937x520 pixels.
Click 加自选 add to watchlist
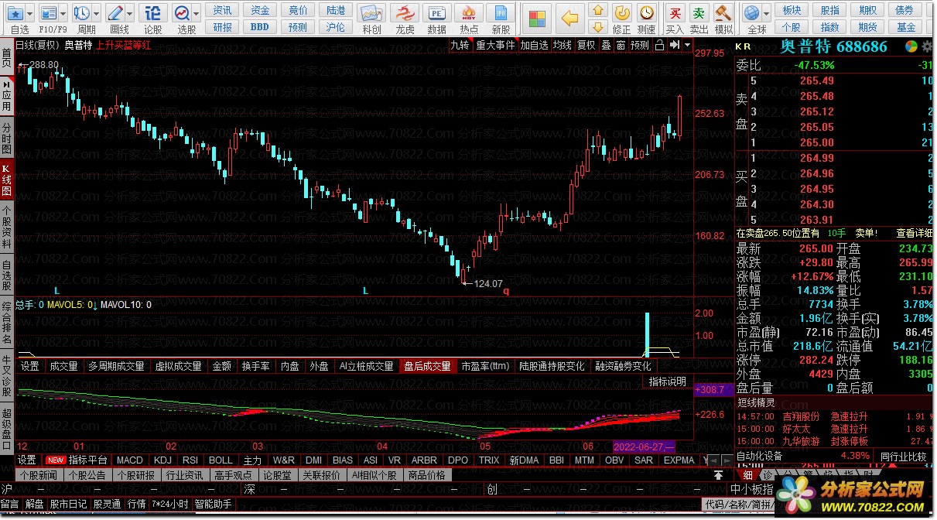534,45
